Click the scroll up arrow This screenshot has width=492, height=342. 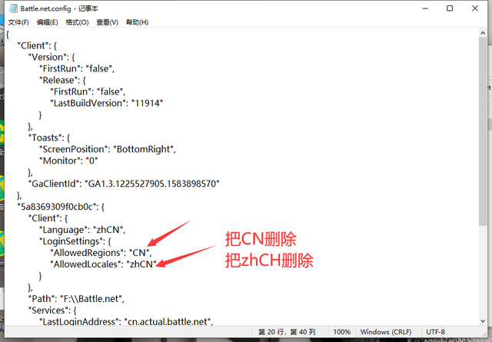click(483, 32)
